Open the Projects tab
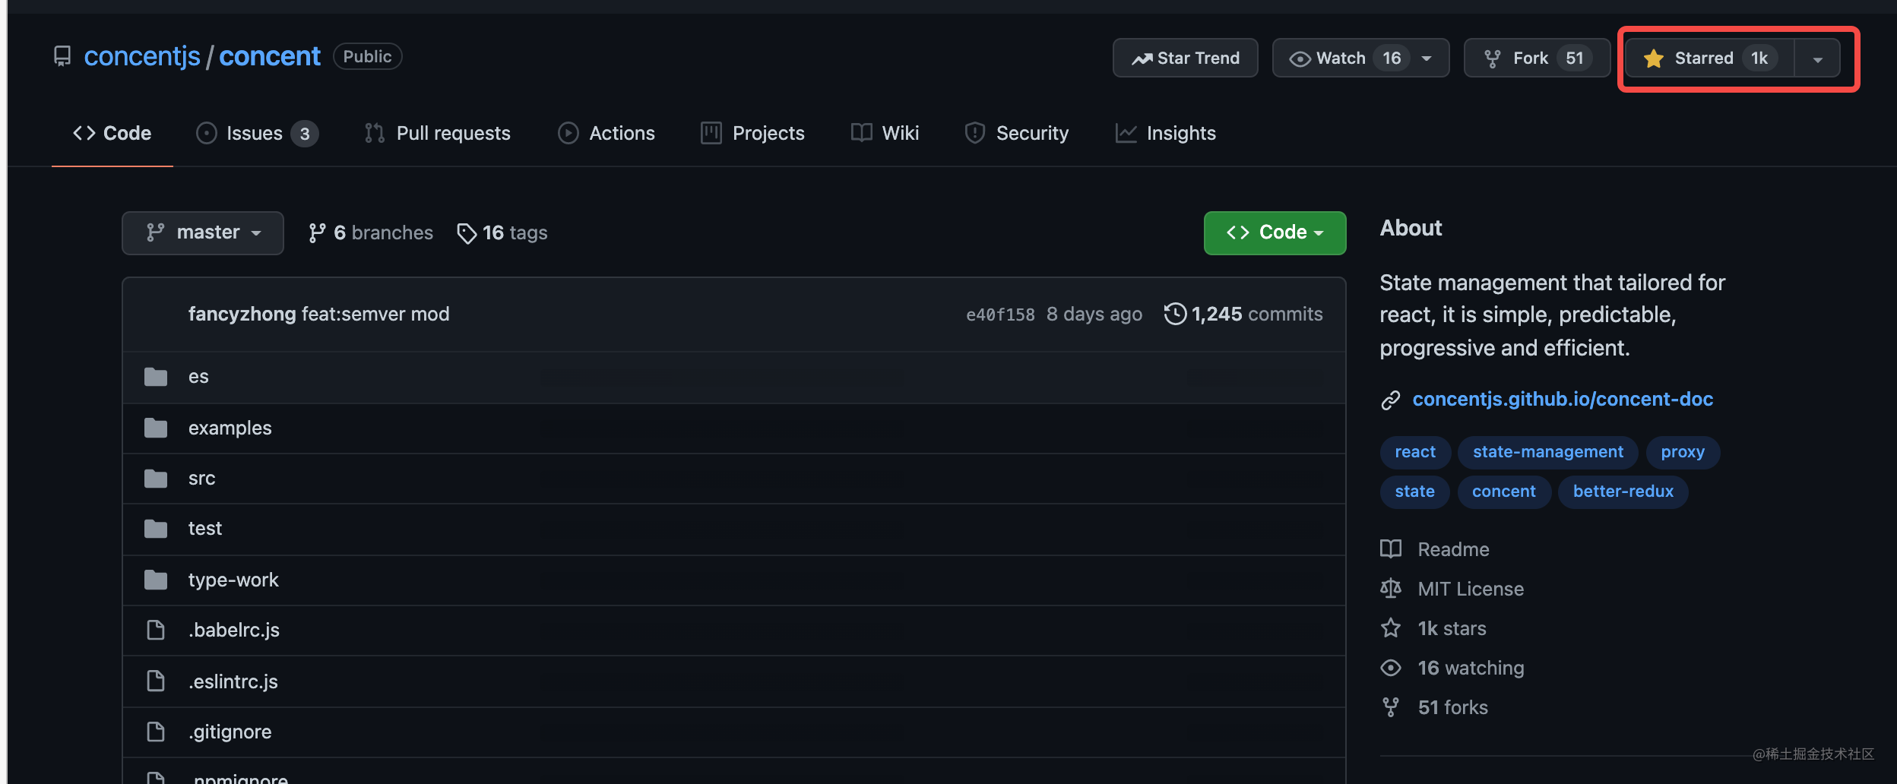This screenshot has width=1897, height=784. pos(752,133)
